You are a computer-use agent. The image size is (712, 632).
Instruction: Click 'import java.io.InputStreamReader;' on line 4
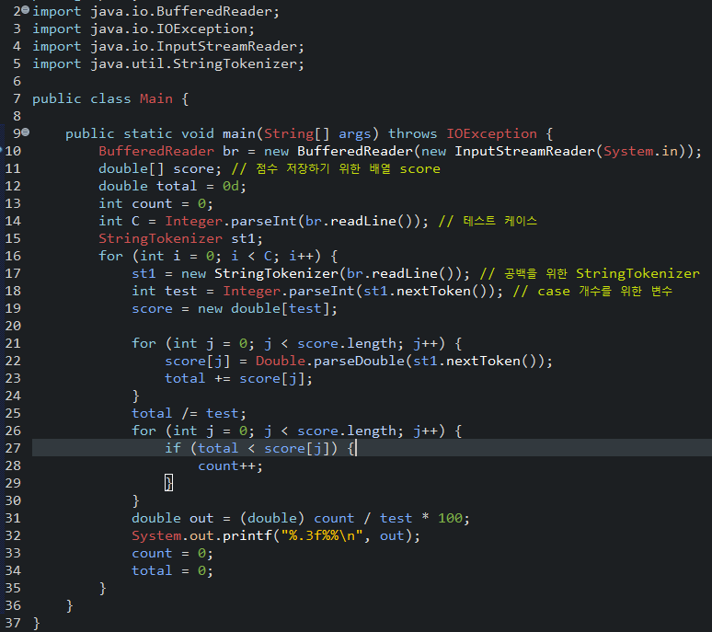168,46
